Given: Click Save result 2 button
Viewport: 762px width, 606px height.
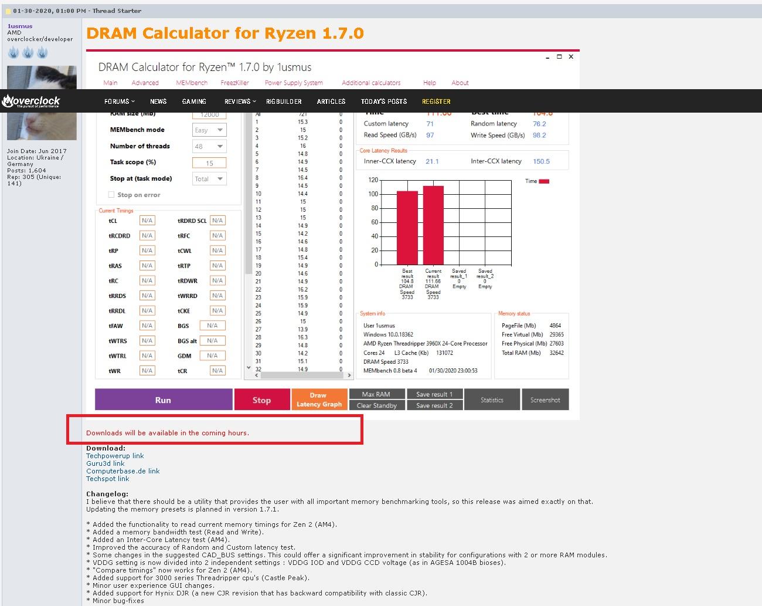Looking at the screenshot, I should [434, 405].
